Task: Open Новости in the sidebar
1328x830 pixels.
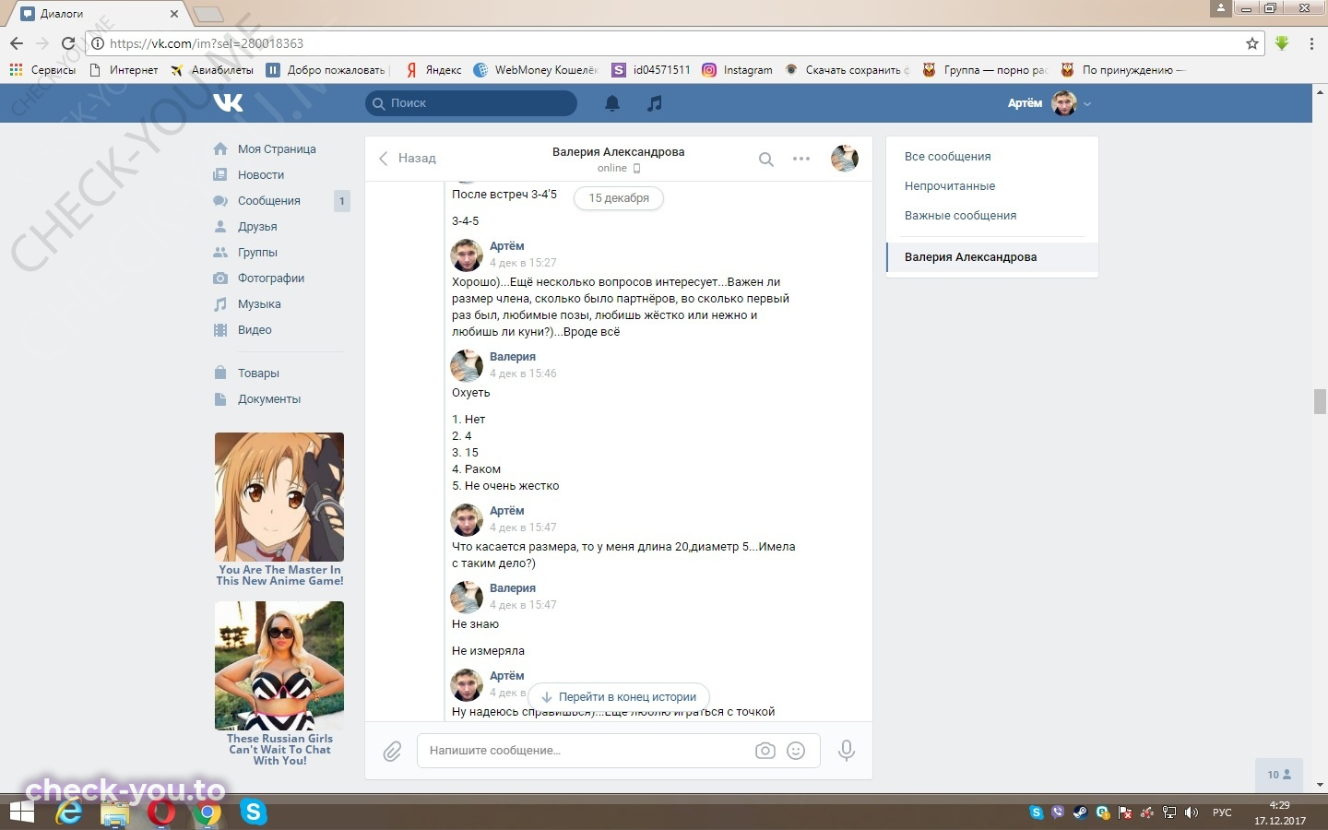Action: coord(261,175)
